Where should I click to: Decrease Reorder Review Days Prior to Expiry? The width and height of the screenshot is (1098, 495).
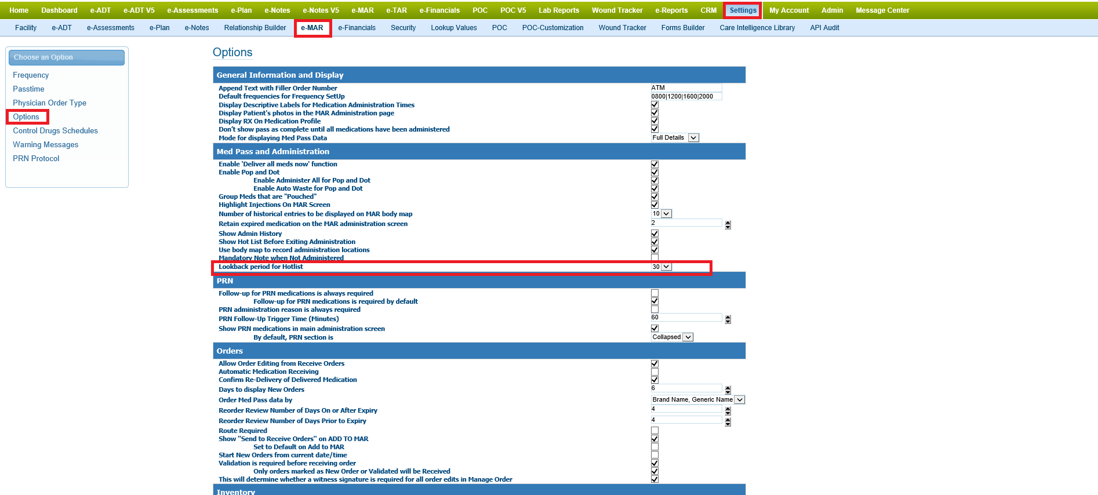click(728, 424)
